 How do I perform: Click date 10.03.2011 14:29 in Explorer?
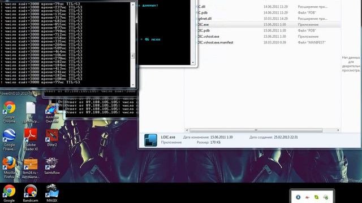pos(275,19)
